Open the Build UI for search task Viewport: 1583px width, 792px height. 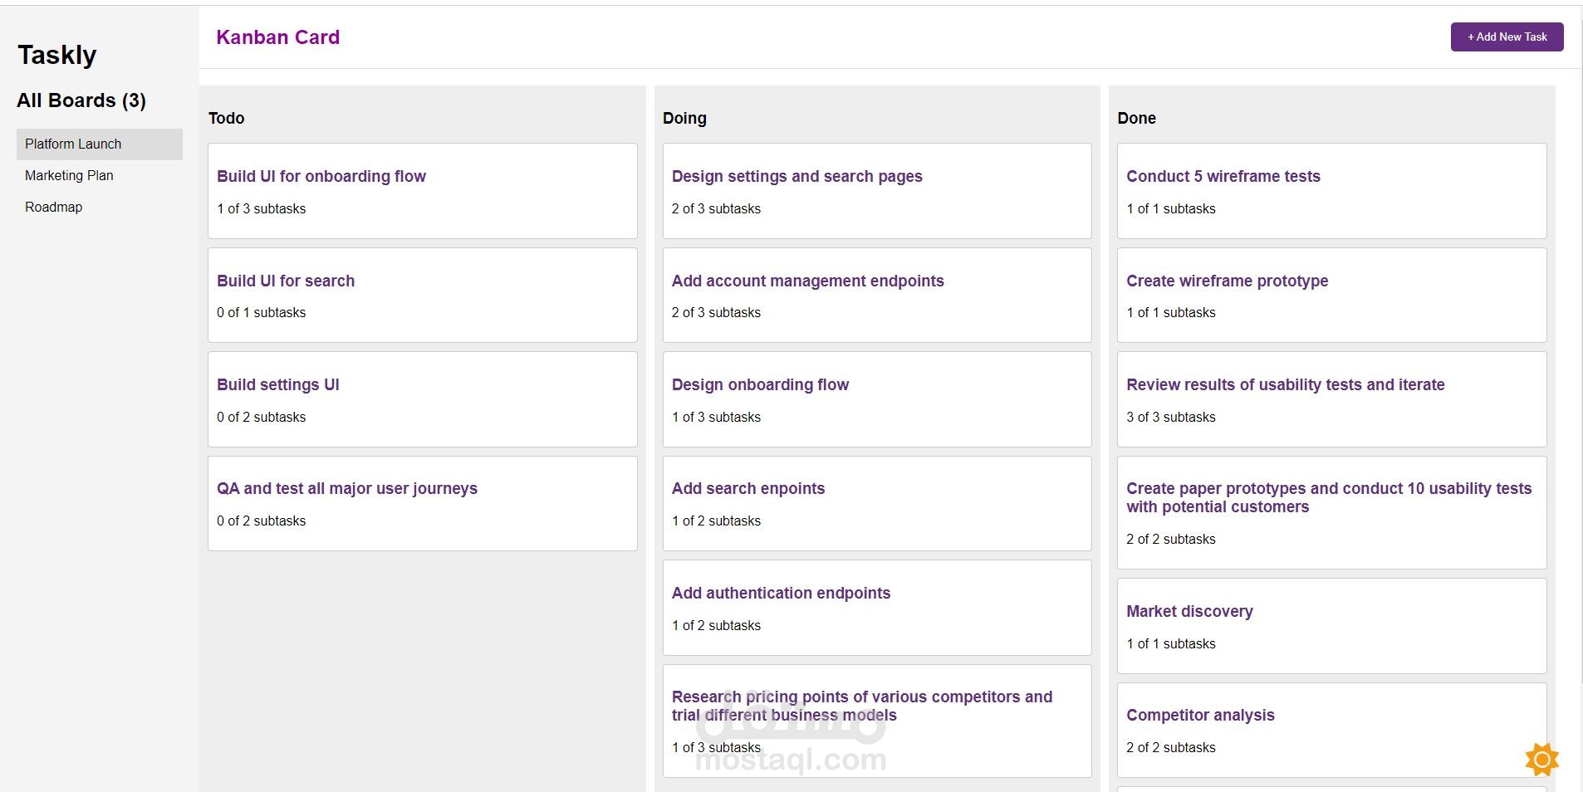pos(422,295)
